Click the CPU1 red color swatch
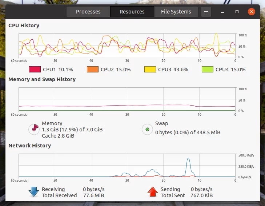Image resolution: width=265 pixels, height=206 pixels. point(35,70)
